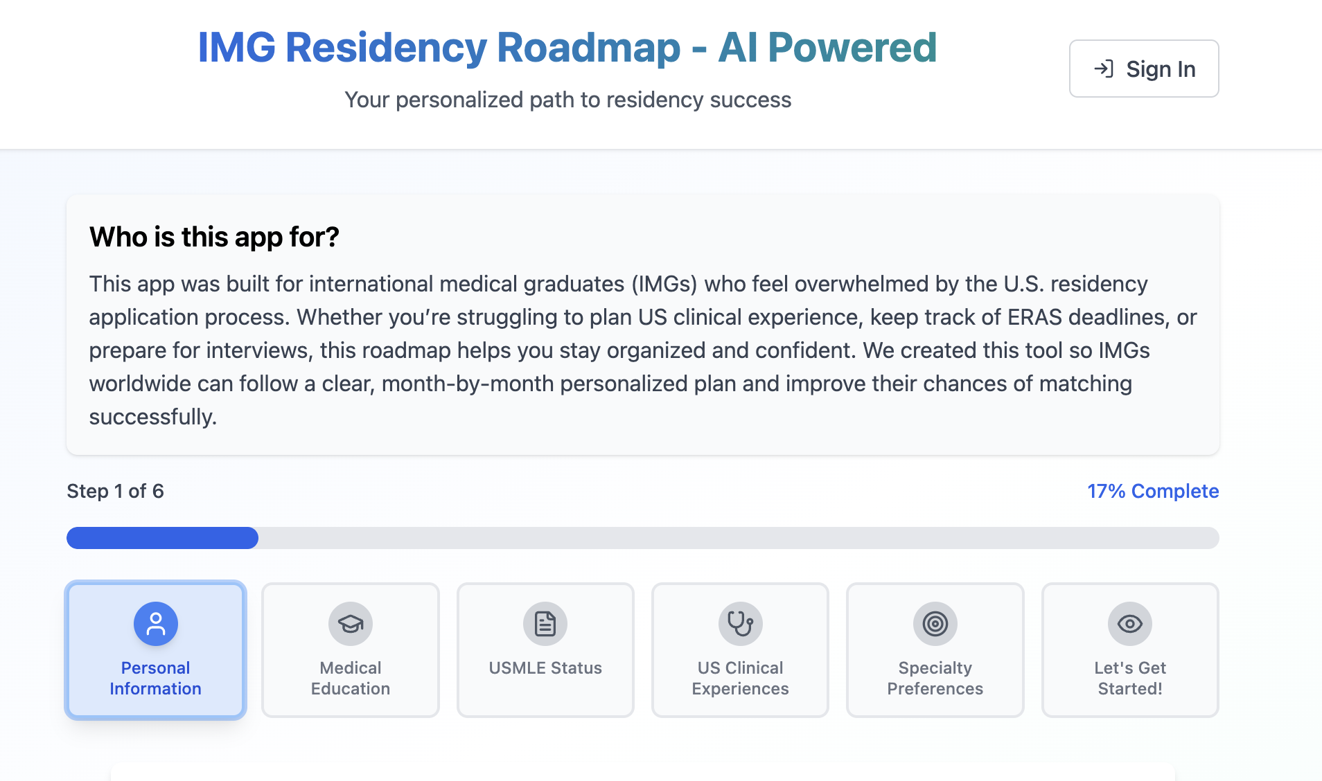Click the IMG Residency Roadmap title
This screenshot has height=781, width=1322.
[568, 47]
